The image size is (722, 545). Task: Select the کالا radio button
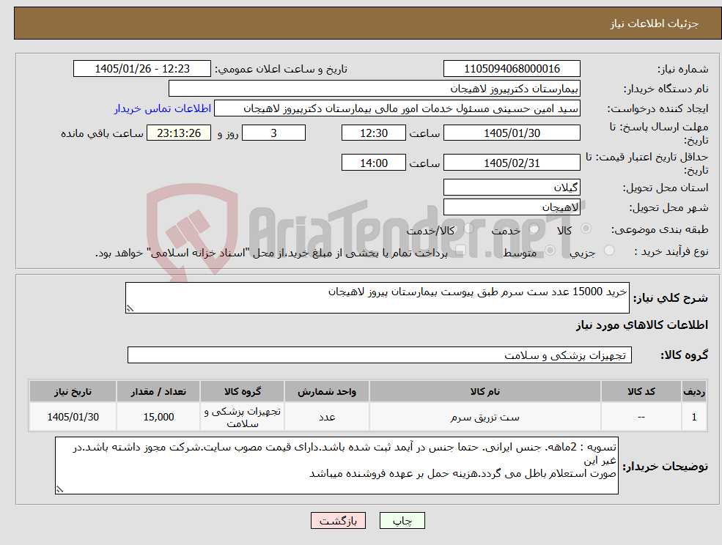point(586,229)
